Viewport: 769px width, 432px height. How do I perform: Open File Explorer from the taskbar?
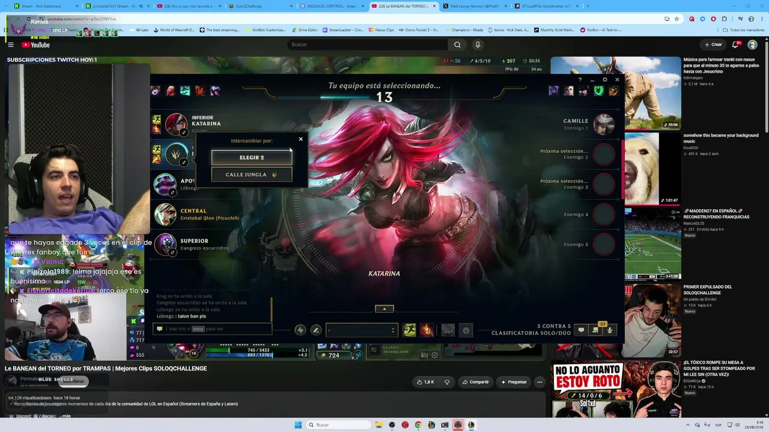(378, 425)
